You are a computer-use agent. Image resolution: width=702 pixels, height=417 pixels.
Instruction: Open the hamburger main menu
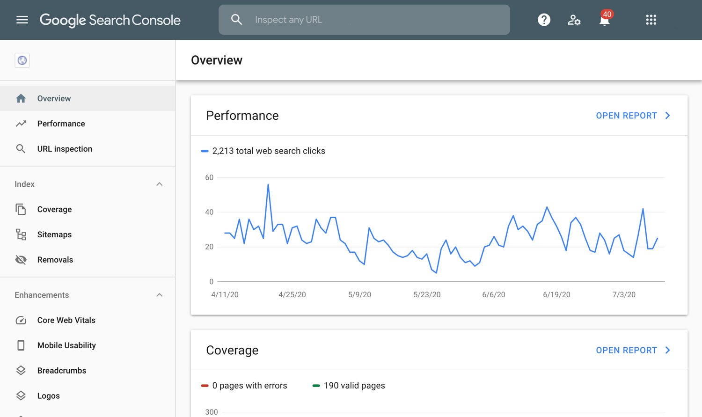pyautogui.click(x=22, y=20)
